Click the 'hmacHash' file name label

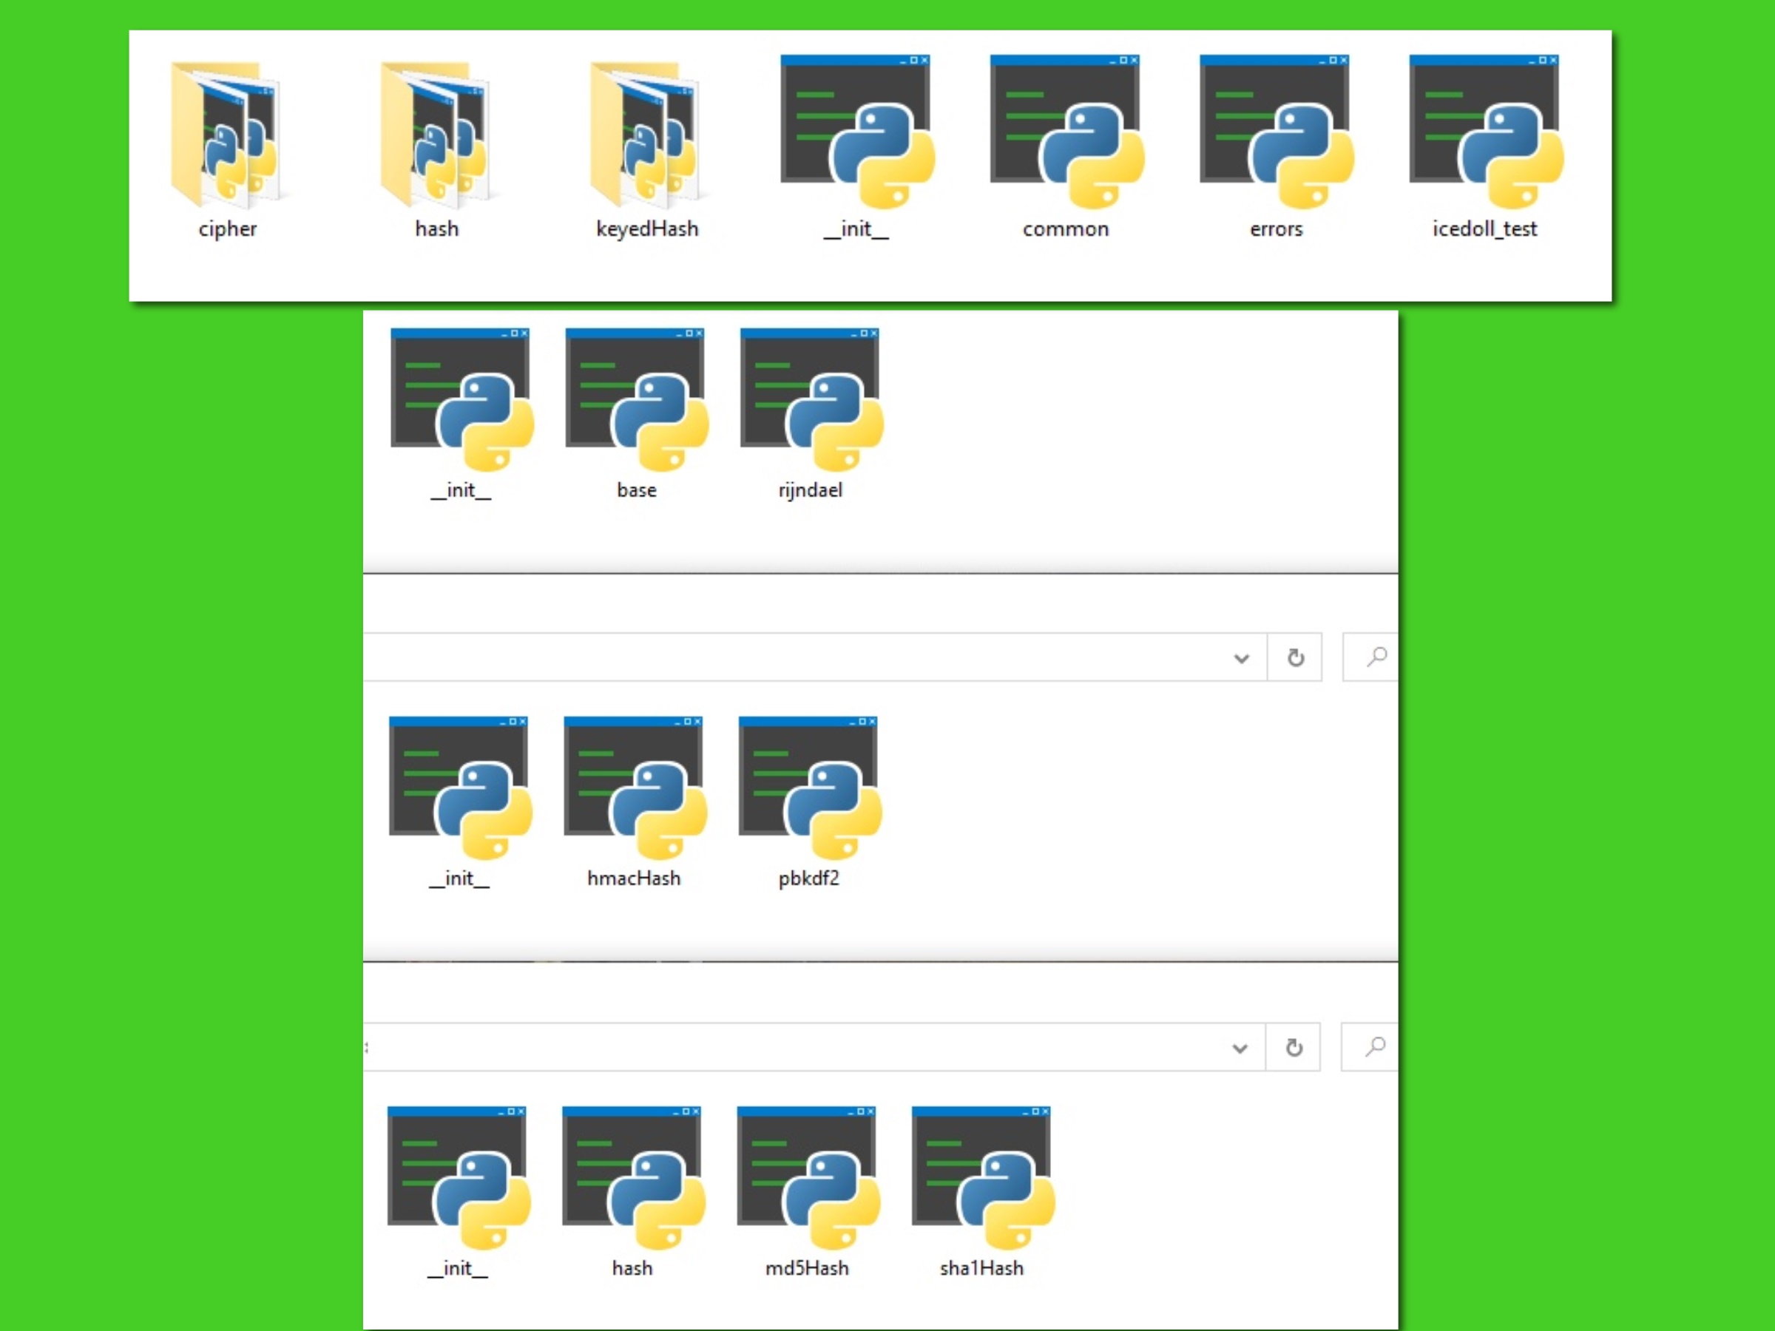[634, 878]
